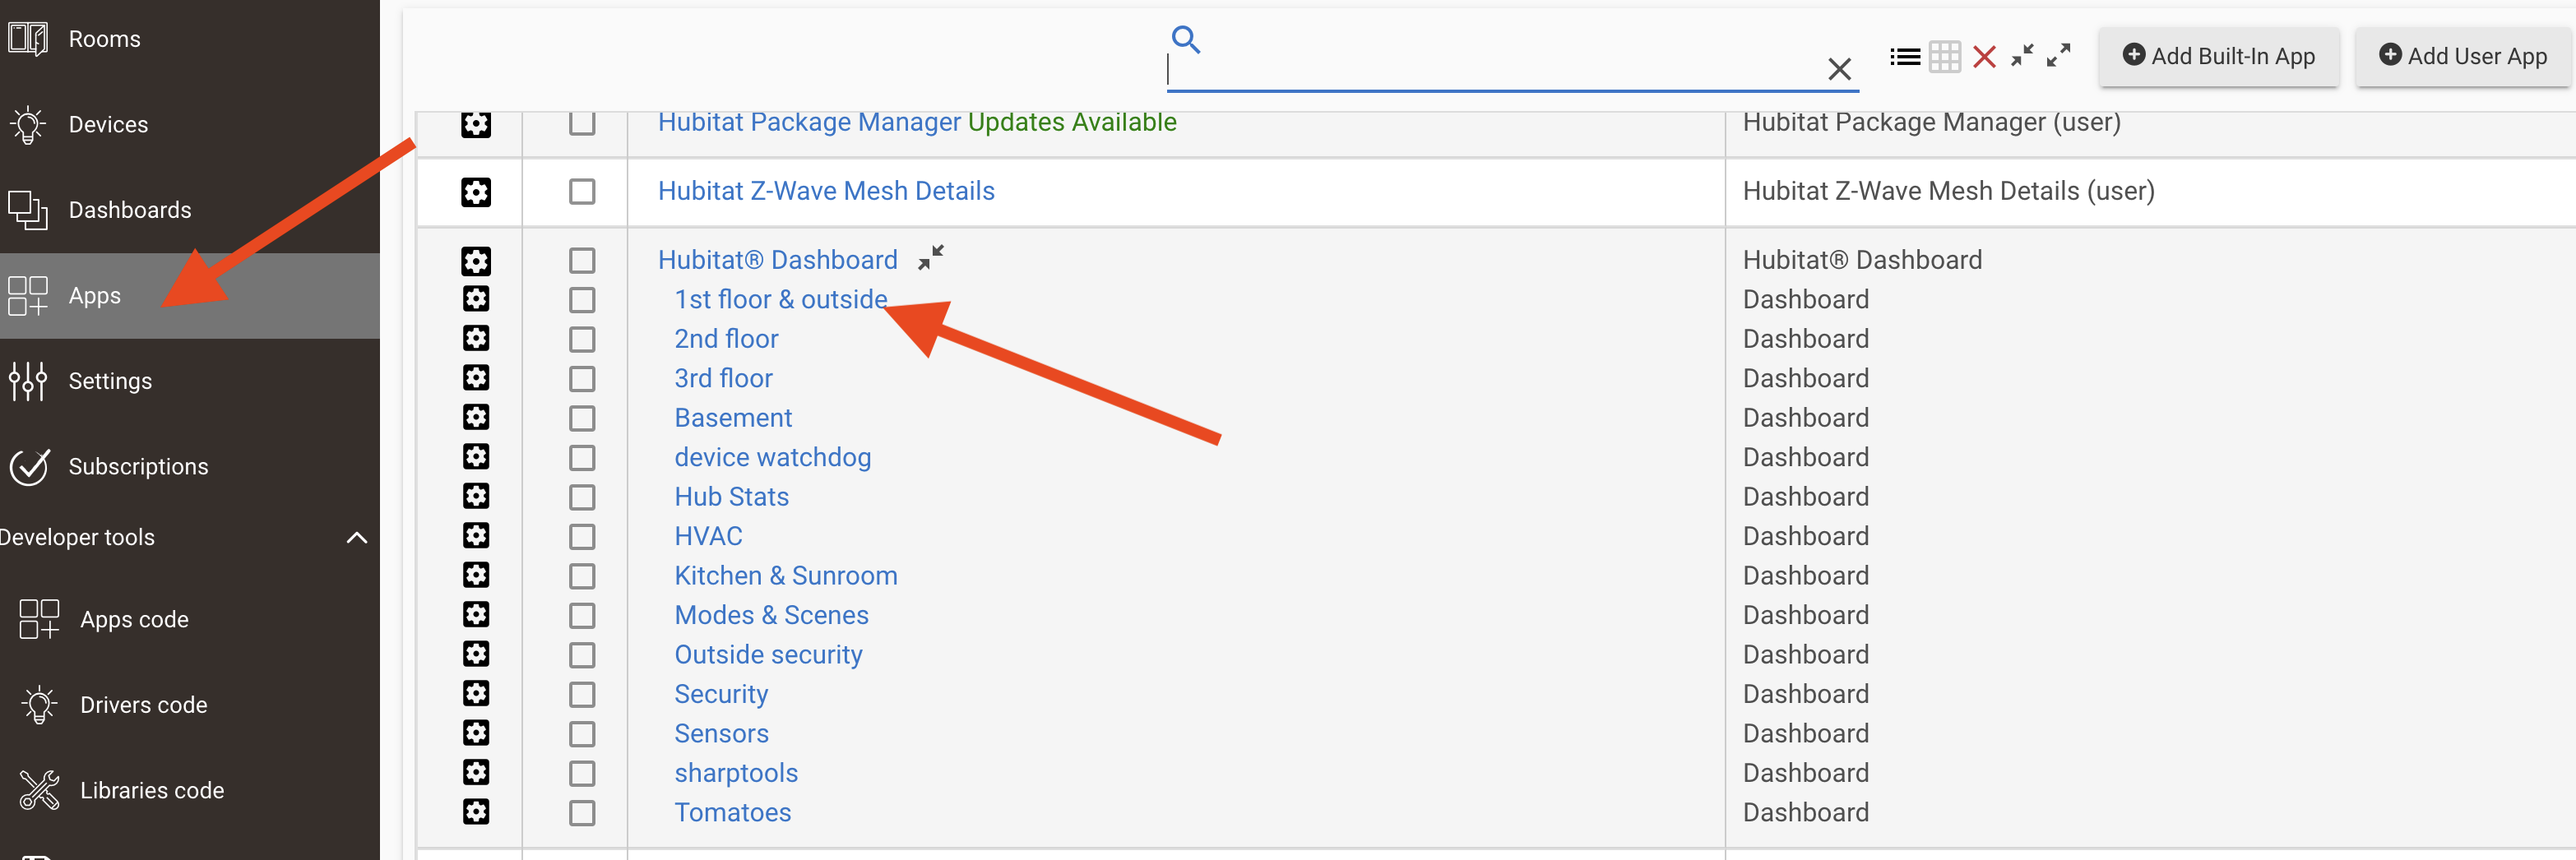The height and width of the screenshot is (860, 2576).
Task: Open gear icon for Tomatoes
Action: click(x=476, y=812)
